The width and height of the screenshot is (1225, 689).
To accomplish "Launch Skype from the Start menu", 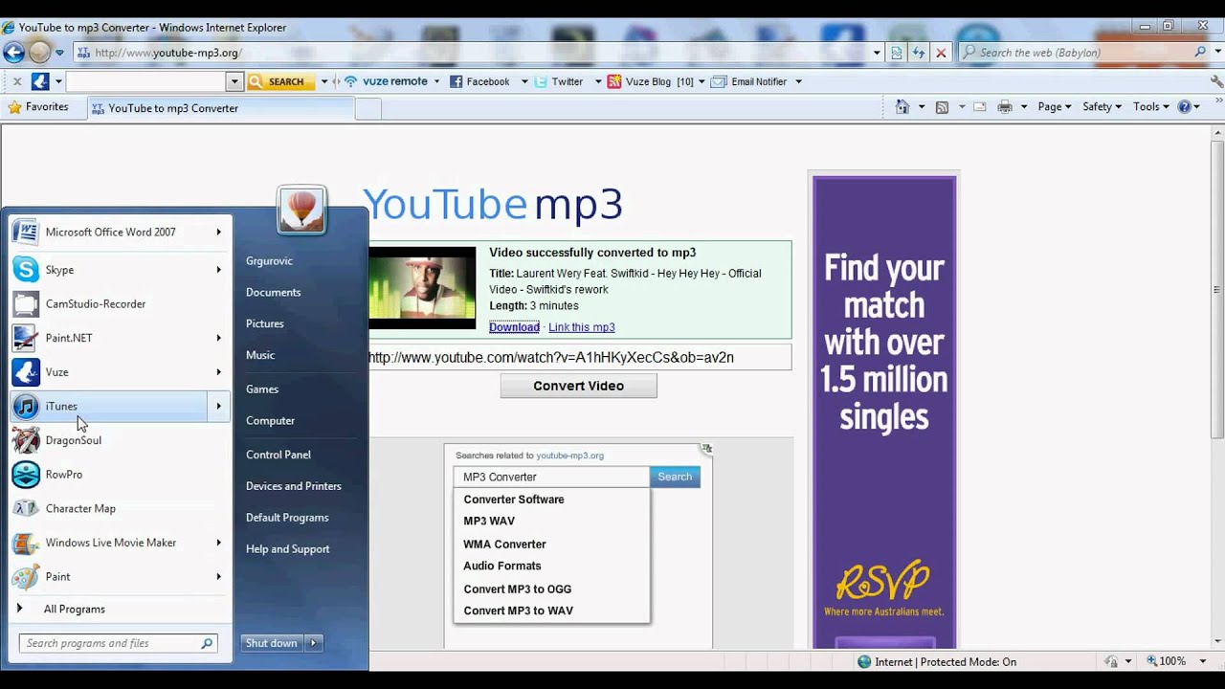I will (x=120, y=270).
